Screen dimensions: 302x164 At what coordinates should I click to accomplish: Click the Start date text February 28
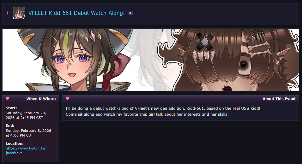pyautogui.click(x=26, y=115)
